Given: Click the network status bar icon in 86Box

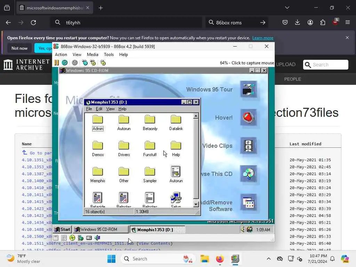Looking at the screenshot, I should tap(81, 238).
